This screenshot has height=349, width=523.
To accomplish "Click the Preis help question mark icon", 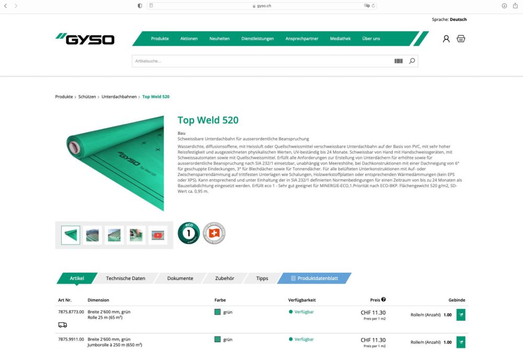I will (383, 299).
